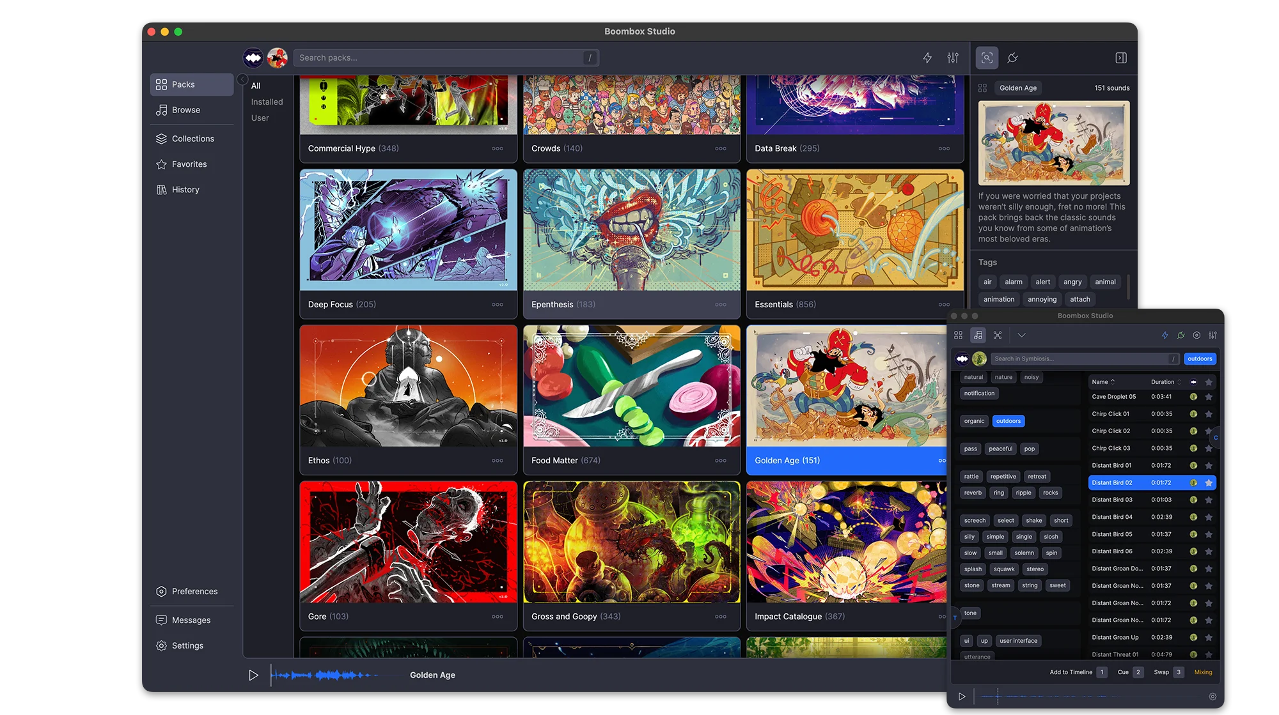The height and width of the screenshot is (715, 1279).
Task: Select the User packs filter
Action: click(x=260, y=118)
